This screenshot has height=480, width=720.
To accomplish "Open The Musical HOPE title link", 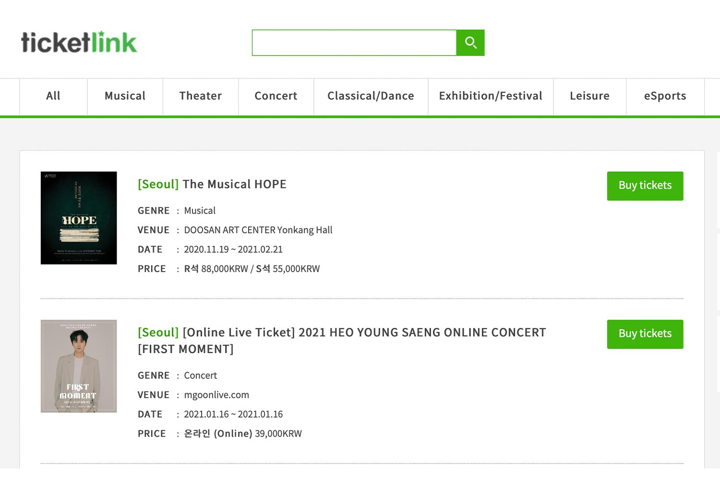I will (x=234, y=184).
